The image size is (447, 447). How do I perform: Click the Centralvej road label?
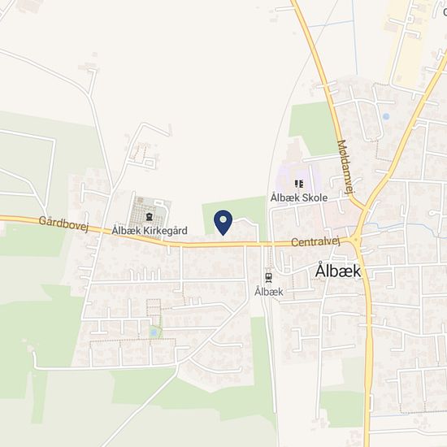click(316, 243)
